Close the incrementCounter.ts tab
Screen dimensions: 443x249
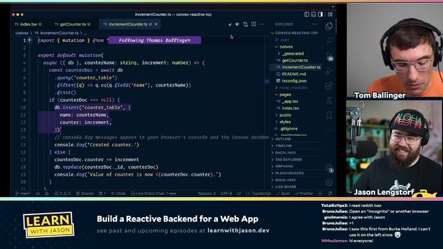pyautogui.click(x=156, y=24)
